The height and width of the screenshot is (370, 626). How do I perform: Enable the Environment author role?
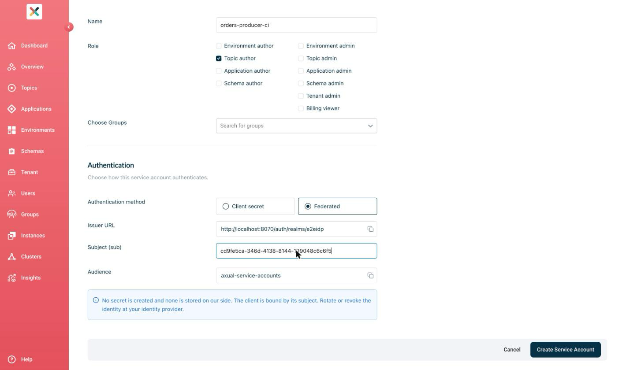(x=219, y=46)
